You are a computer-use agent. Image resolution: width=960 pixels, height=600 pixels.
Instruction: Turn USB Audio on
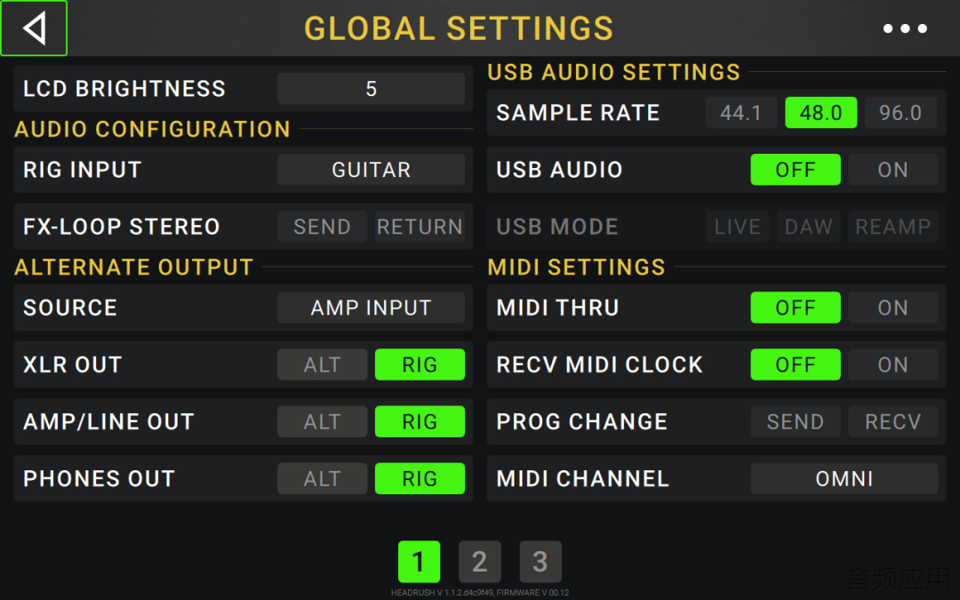pyautogui.click(x=892, y=170)
